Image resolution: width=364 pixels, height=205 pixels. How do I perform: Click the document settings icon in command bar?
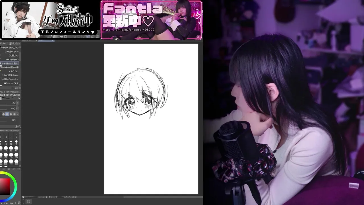pos(98,36)
